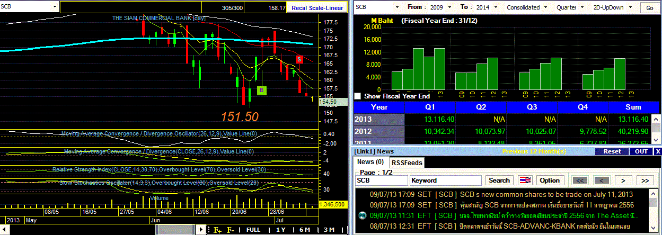This screenshot has height=235, width=662.
Task: Switch to the News (0) tab
Action: coord(370,162)
